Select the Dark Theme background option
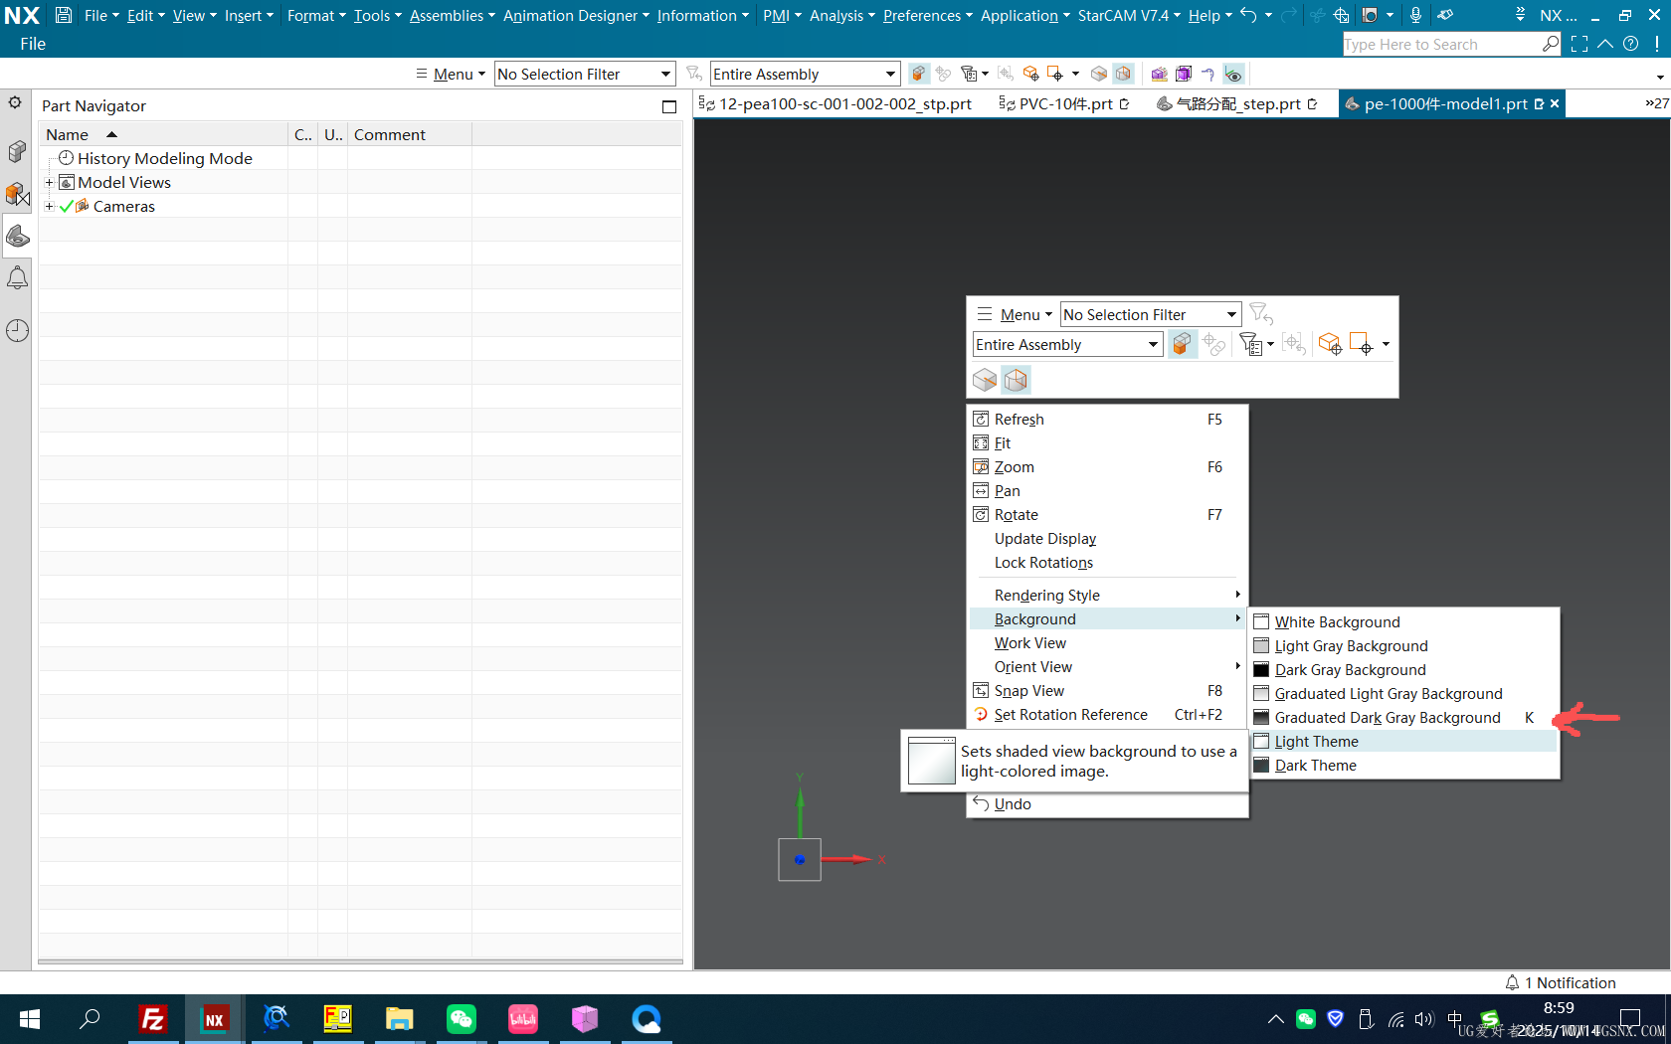 click(1315, 766)
